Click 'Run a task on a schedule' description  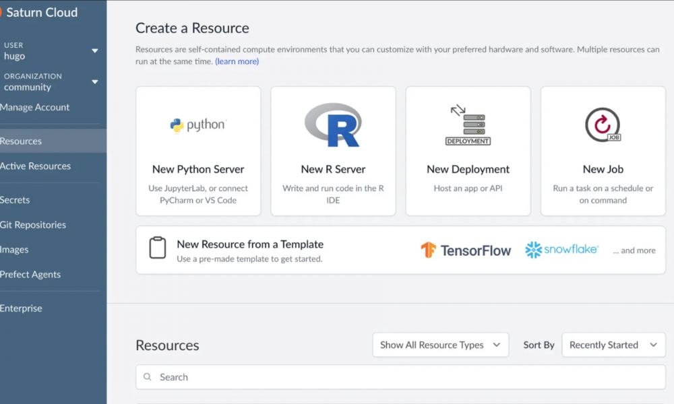(603, 194)
